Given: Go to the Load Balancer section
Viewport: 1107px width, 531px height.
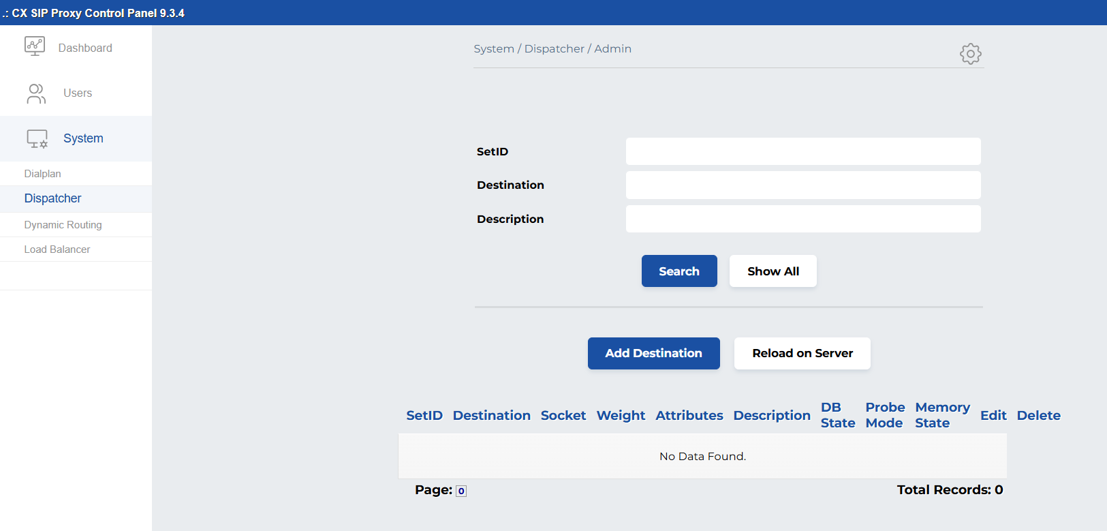Looking at the screenshot, I should 57,249.
